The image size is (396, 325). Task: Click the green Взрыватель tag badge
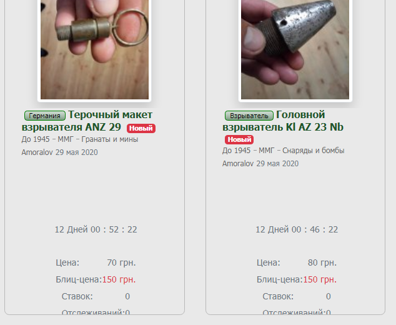(249, 116)
